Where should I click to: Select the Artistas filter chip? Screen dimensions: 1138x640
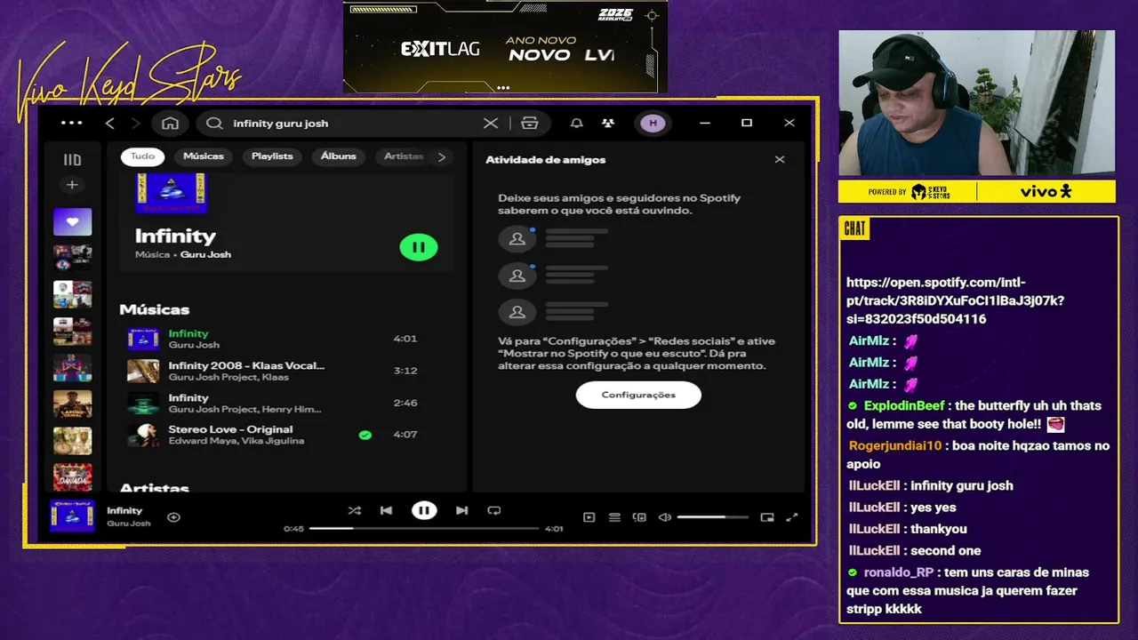(403, 156)
